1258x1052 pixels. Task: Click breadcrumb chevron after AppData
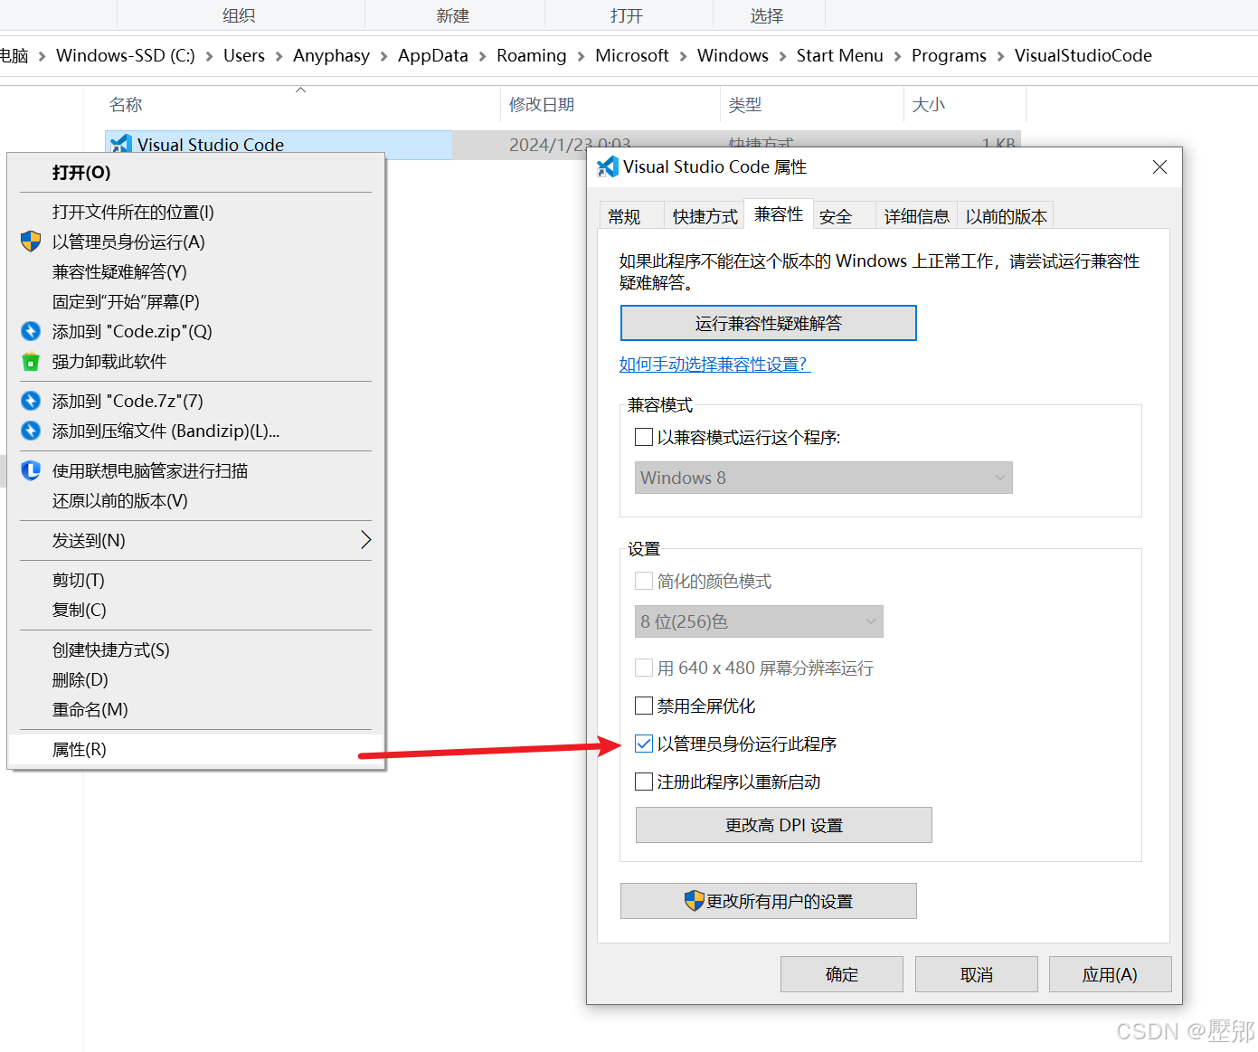(482, 56)
